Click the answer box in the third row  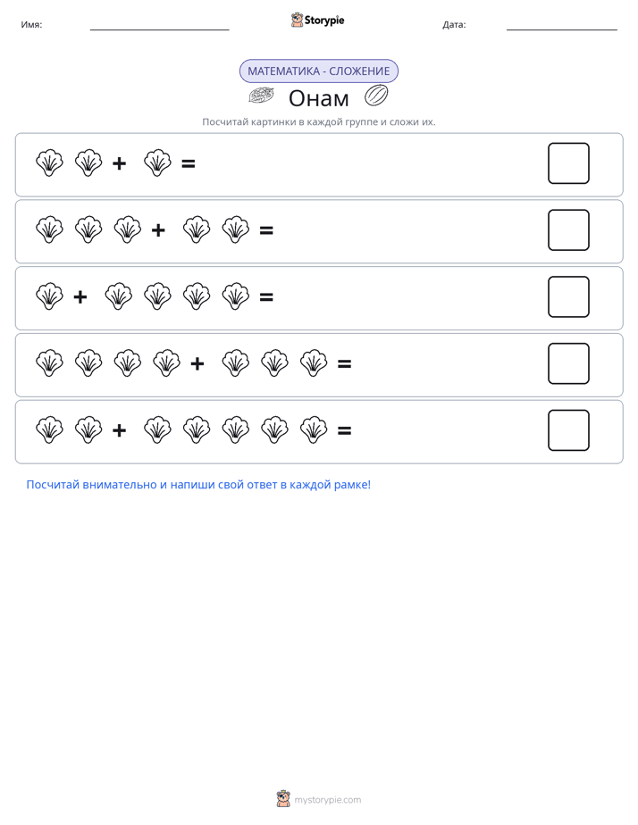[x=568, y=296]
